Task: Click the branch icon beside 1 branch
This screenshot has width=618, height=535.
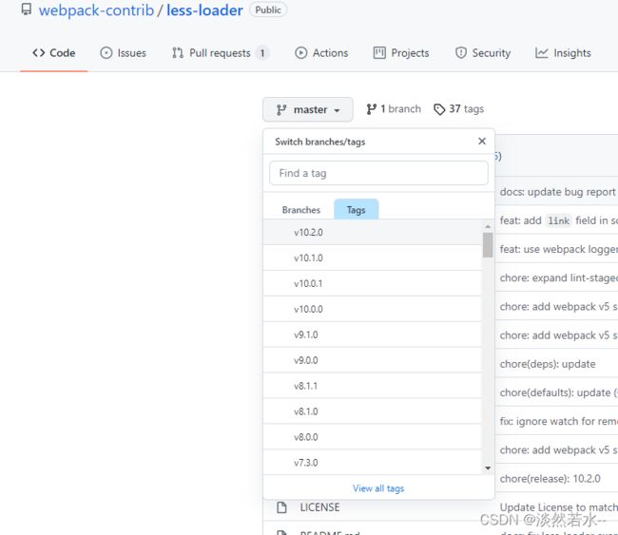Action: click(x=371, y=109)
